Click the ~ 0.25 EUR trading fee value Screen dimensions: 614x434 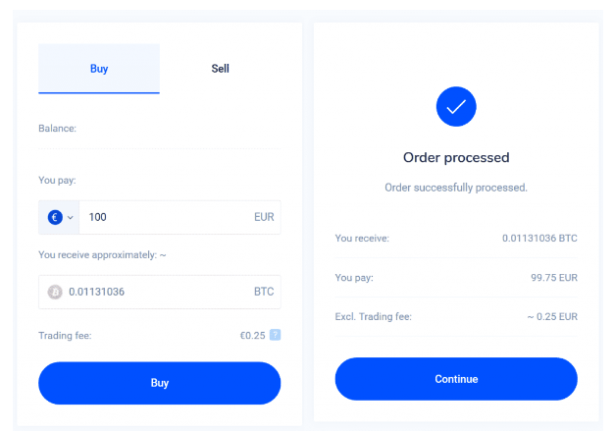click(552, 316)
